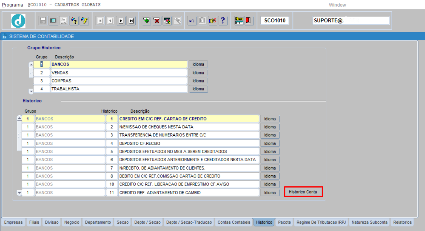Select TRANSFERENCIA DE NUMERARIOS ENTRE C/C field
Viewport: 425px width, 231px height.
coord(189,135)
